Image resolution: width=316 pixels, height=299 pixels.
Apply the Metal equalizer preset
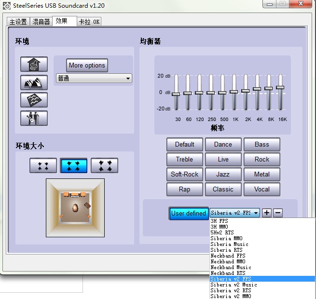click(x=262, y=174)
